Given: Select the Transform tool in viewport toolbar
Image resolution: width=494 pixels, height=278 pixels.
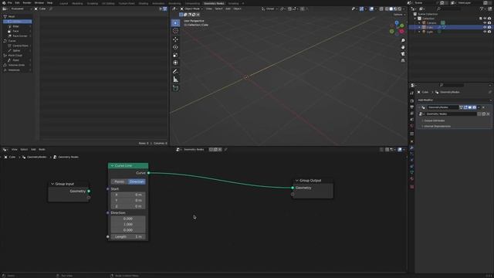Looking at the screenshot, I should pyautogui.click(x=175, y=63).
